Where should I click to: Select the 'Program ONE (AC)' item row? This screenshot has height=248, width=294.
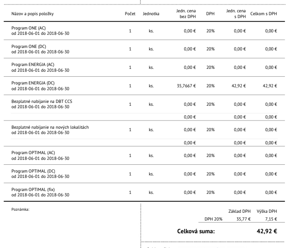(144, 31)
